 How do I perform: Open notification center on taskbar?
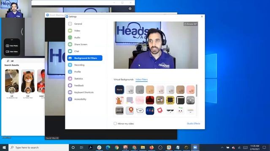pos(264,147)
